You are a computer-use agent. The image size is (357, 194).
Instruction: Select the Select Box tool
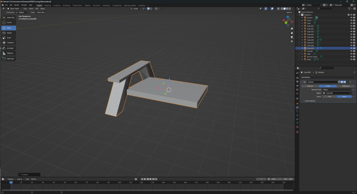[x=8, y=17]
